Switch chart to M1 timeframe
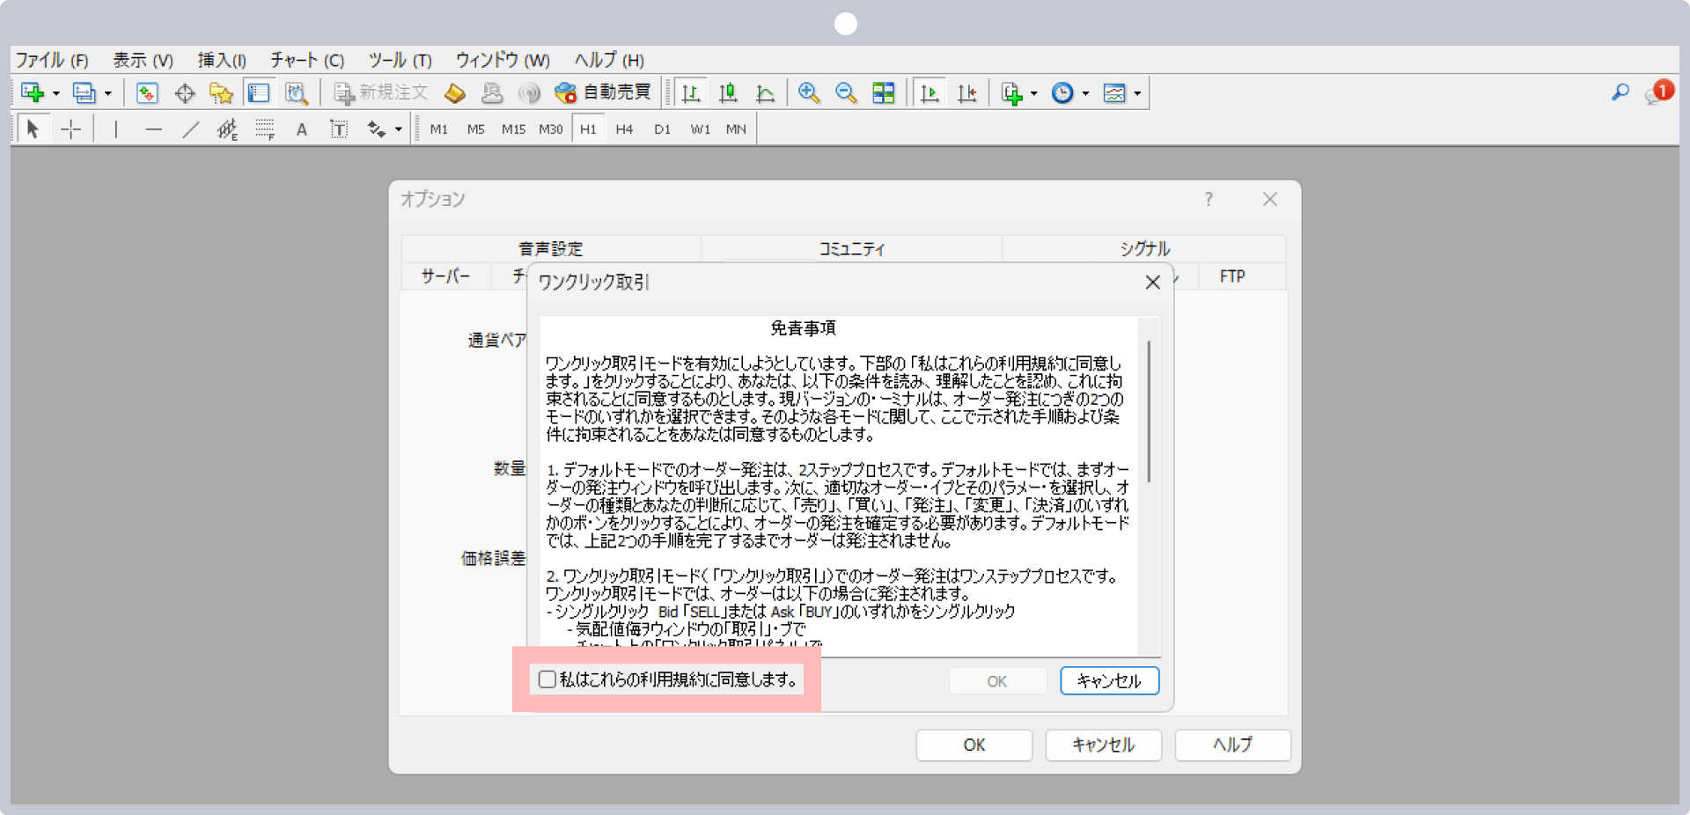The width and height of the screenshot is (1690, 815). (x=439, y=129)
